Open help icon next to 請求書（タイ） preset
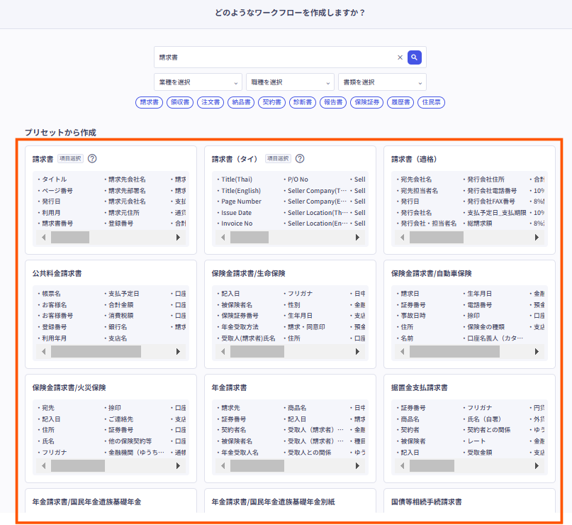The image size is (572, 525). click(x=300, y=159)
